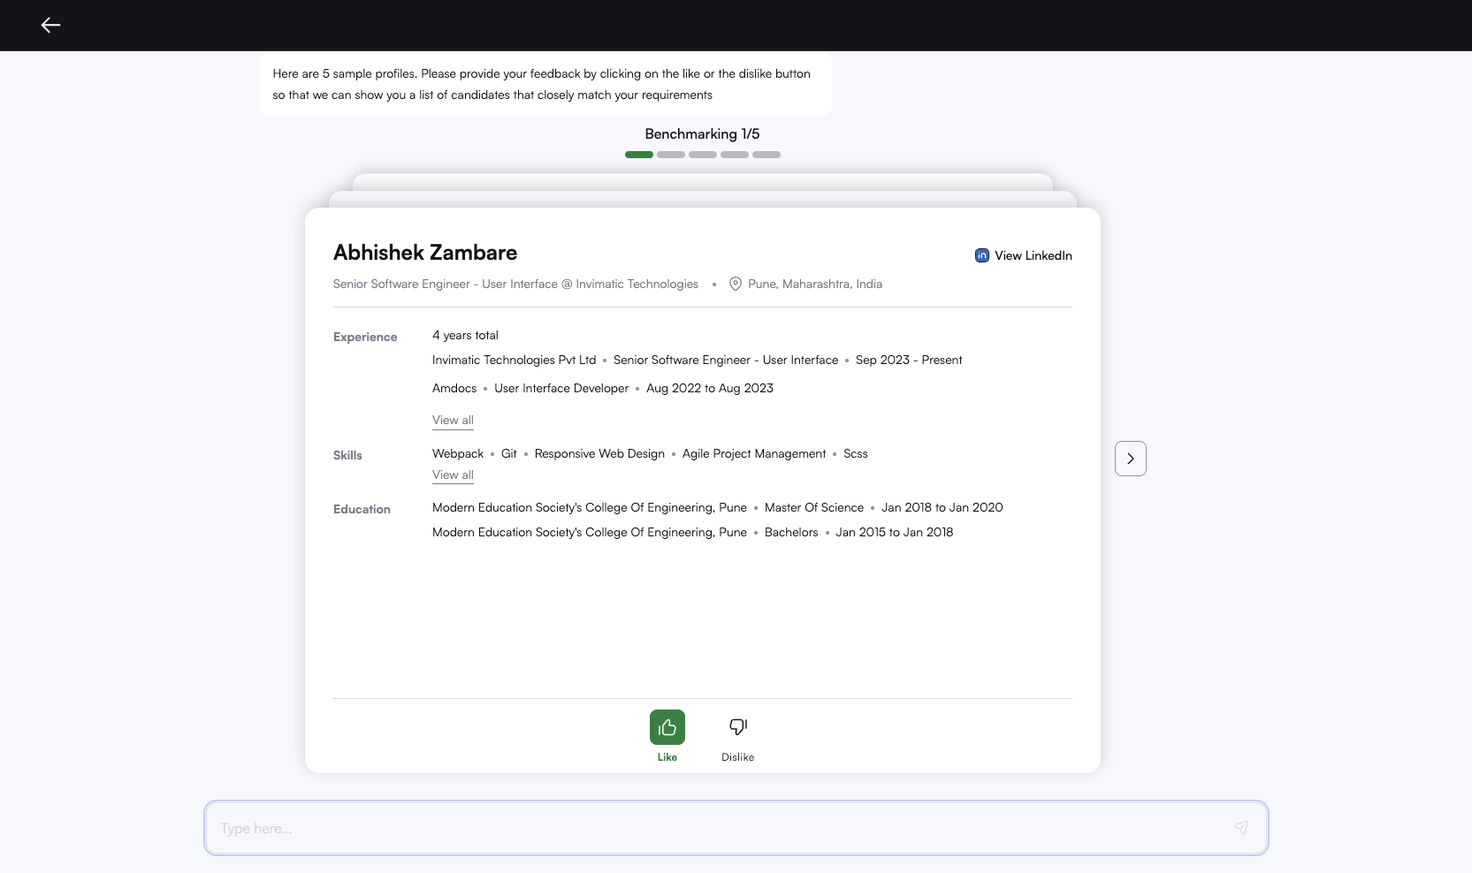This screenshot has height=873, width=1472.
Task: Select the Agile Project Management skill
Action: 754,453
